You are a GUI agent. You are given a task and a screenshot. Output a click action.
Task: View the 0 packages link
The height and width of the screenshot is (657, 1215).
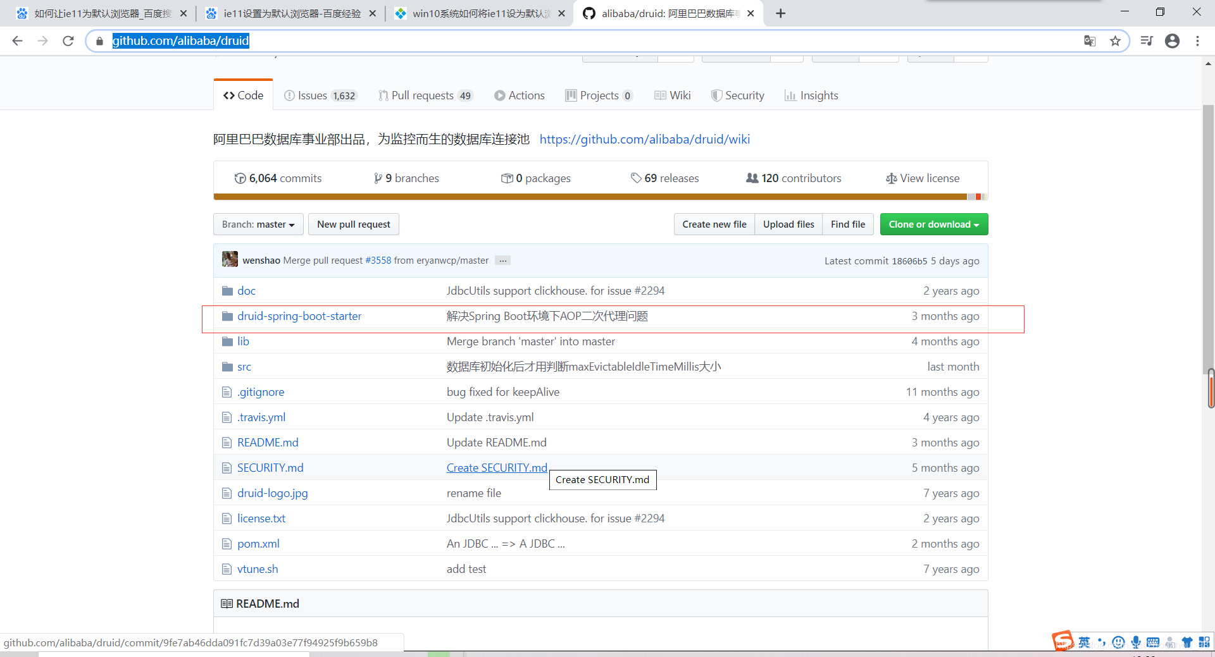tap(536, 178)
